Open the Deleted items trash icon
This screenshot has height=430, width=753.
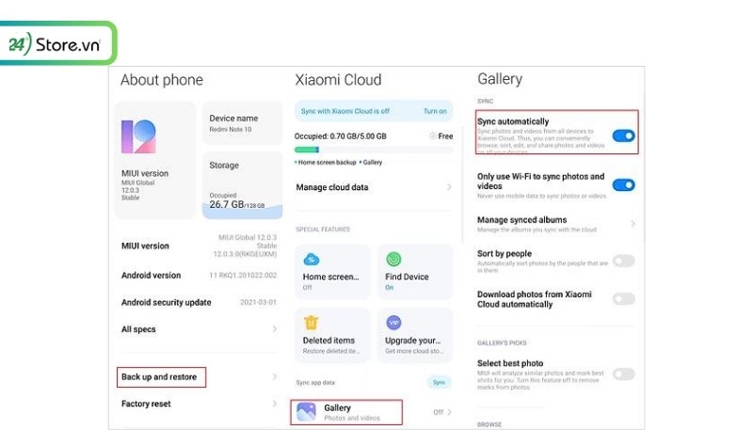pos(312,323)
